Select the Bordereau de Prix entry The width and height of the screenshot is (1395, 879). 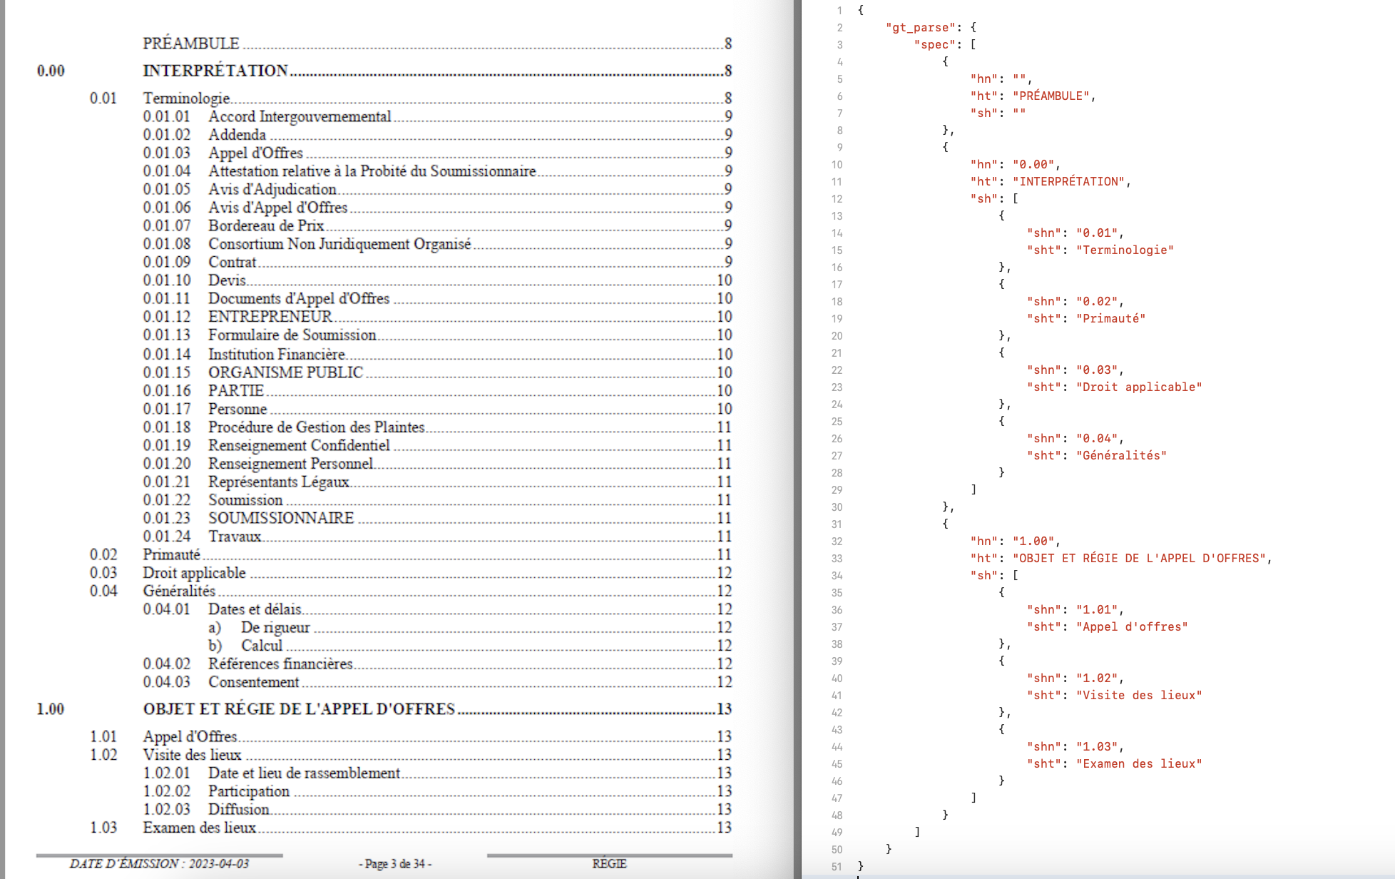(266, 225)
